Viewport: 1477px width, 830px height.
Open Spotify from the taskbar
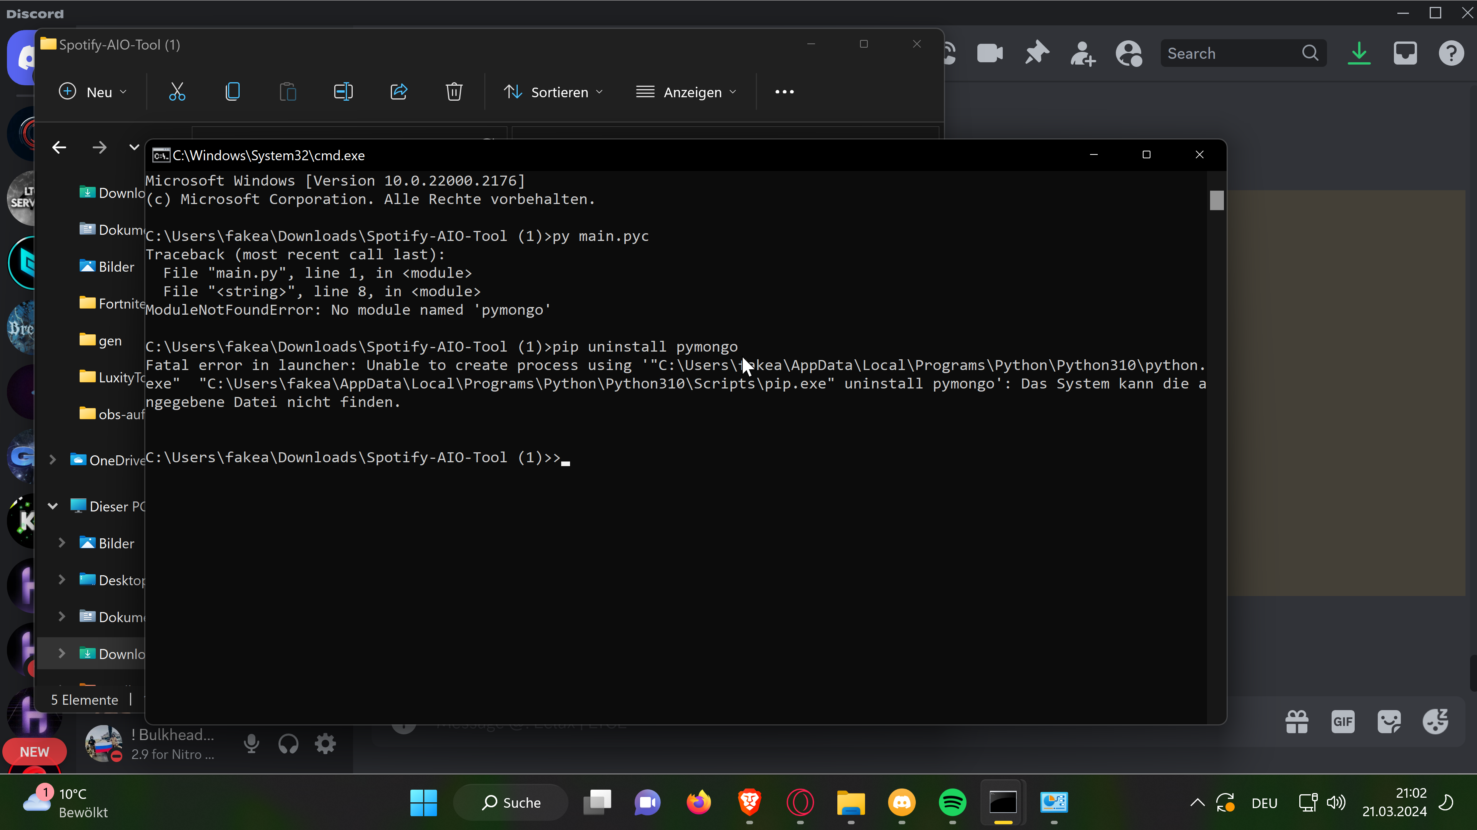pyautogui.click(x=952, y=802)
